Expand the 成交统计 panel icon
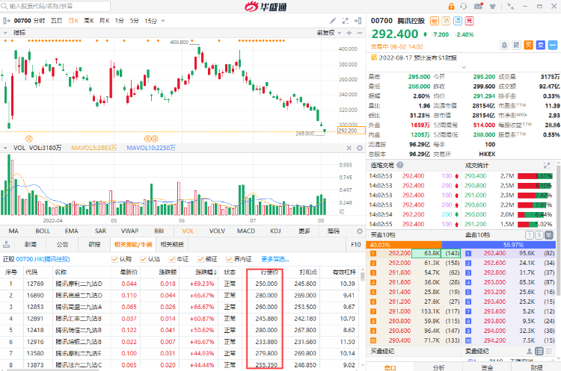The height and width of the screenshot is (371, 561). coord(546,165)
